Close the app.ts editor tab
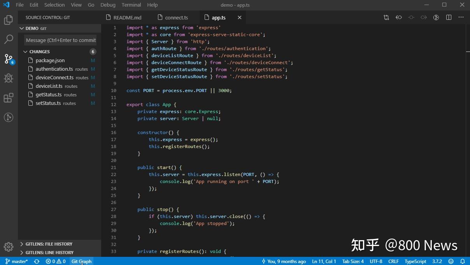Image resolution: width=470 pixels, height=265 pixels. coord(240,17)
